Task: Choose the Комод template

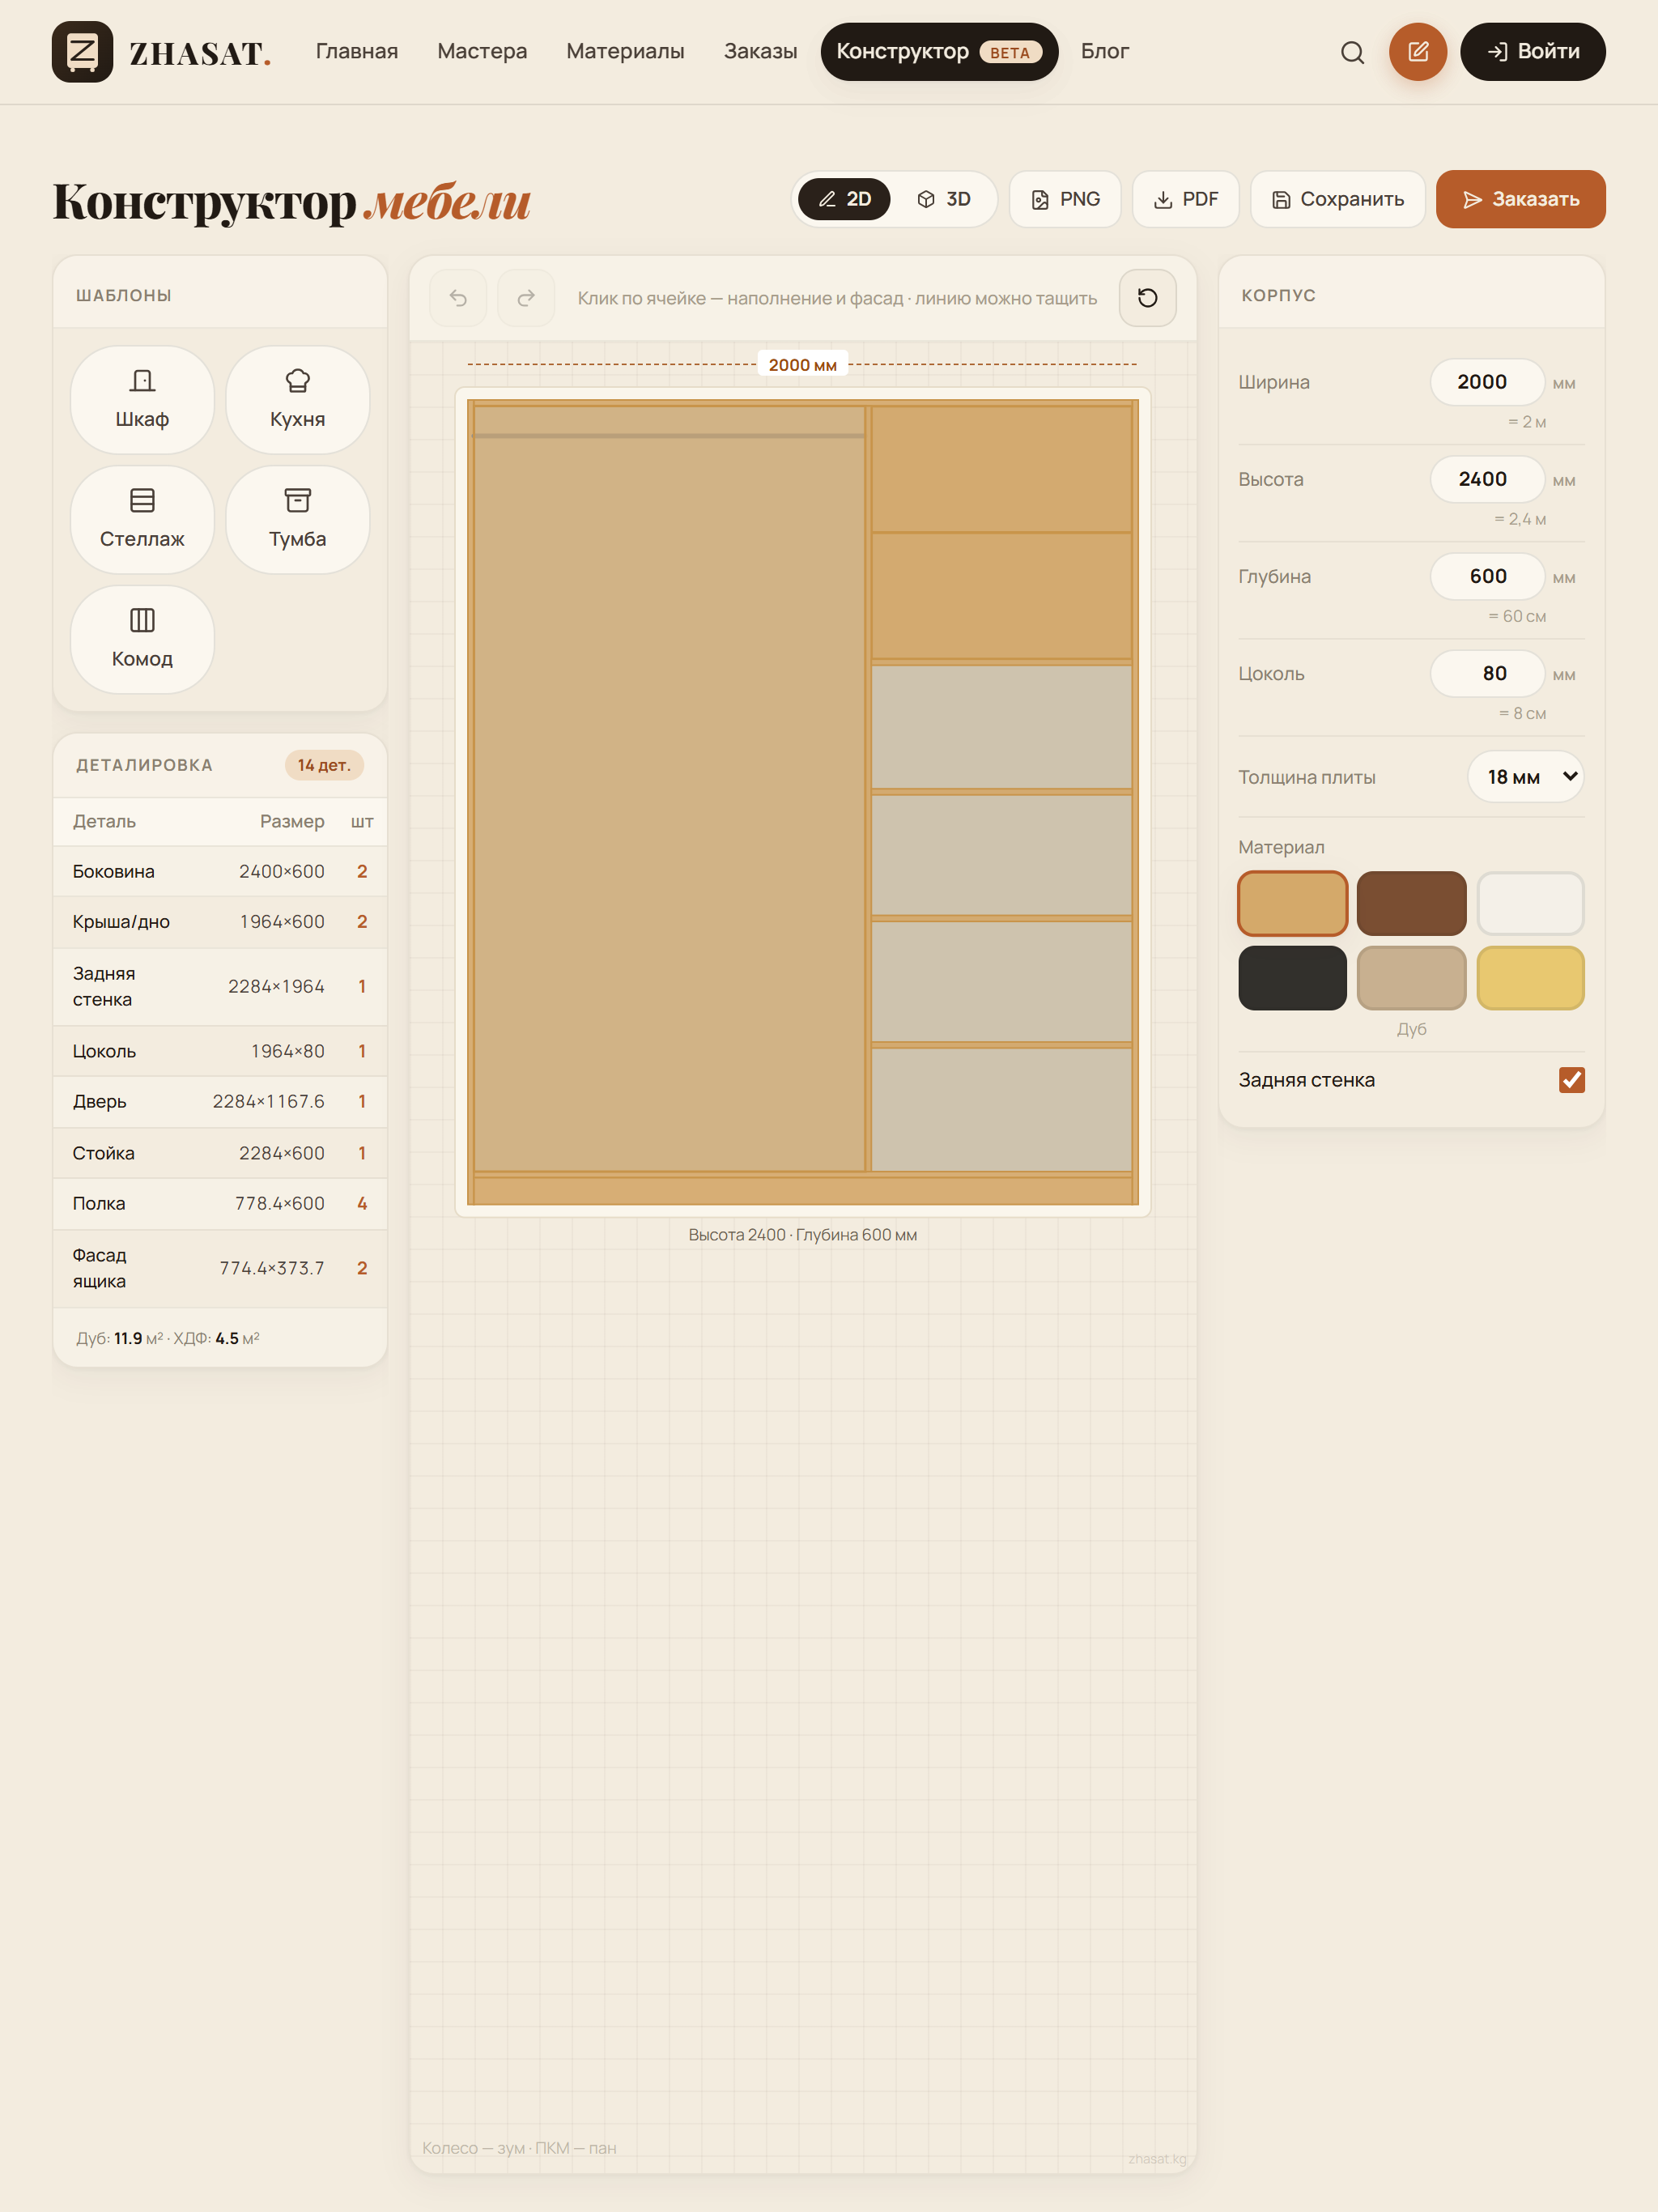Action: click(x=142, y=640)
